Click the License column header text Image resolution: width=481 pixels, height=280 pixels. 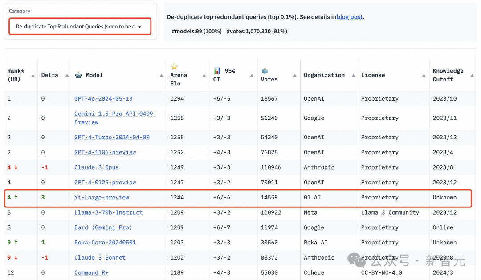(x=373, y=75)
